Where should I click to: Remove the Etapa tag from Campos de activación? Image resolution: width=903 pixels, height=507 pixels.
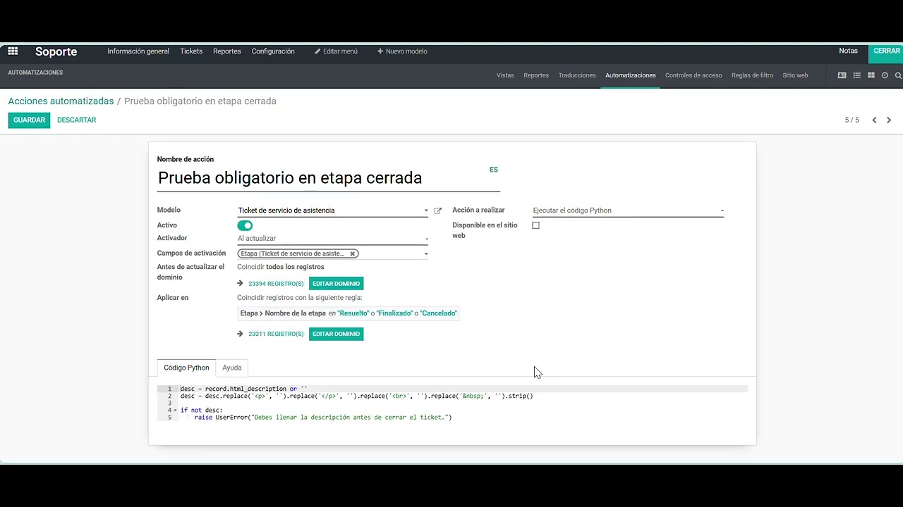(x=352, y=254)
